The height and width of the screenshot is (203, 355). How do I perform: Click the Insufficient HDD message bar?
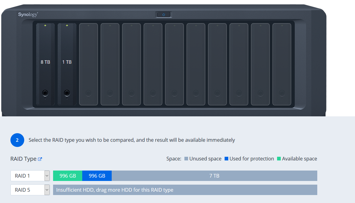[185, 190]
